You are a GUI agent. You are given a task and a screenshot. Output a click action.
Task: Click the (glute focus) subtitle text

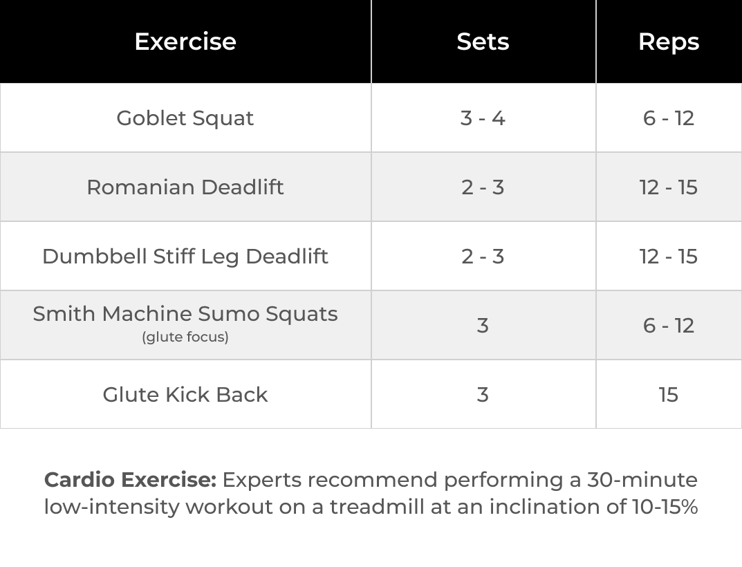185,337
